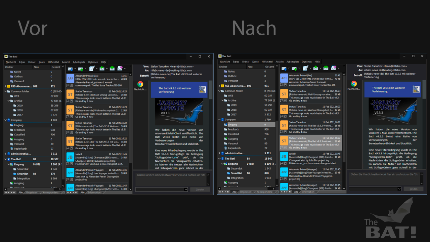This screenshot has height=242, width=430.
Task: Open Nachricht menu in Vor window
Action: click(x=11, y=62)
